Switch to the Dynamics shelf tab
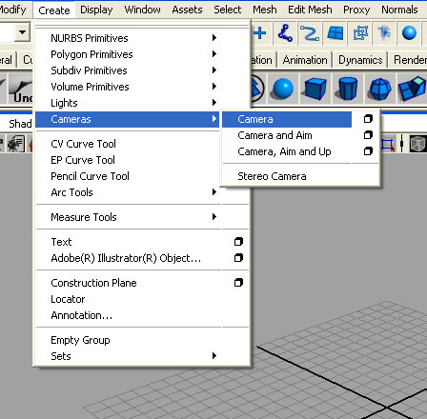The width and height of the screenshot is (427, 419). click(x=360, y=60)
